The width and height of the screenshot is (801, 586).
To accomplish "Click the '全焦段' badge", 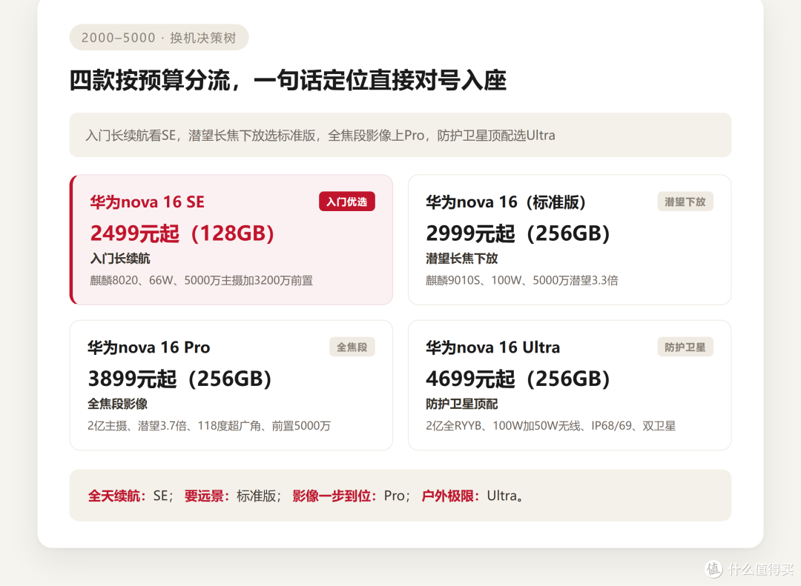I will click(x=352, y=347).
